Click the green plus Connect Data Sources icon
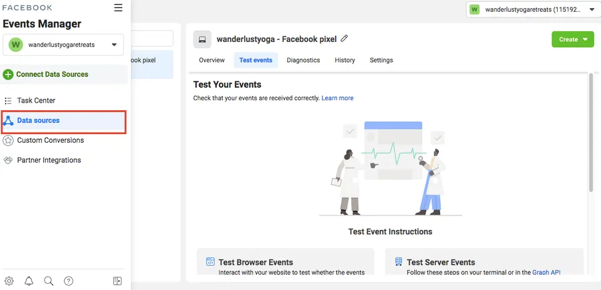This screenshot has width=601, height=290. click(x=8, y=75)
